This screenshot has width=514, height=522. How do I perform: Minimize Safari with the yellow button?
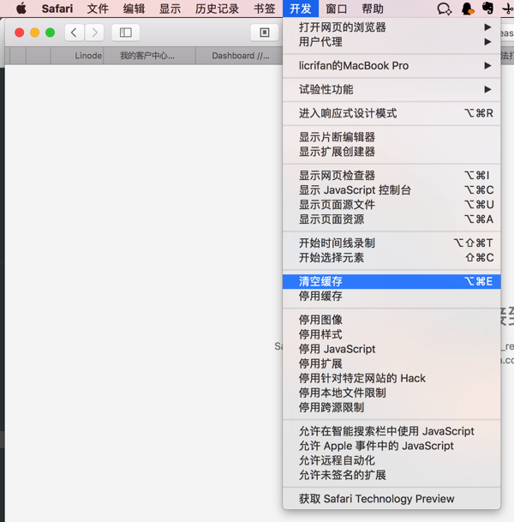pyautogui.click(x=34, y=33)
